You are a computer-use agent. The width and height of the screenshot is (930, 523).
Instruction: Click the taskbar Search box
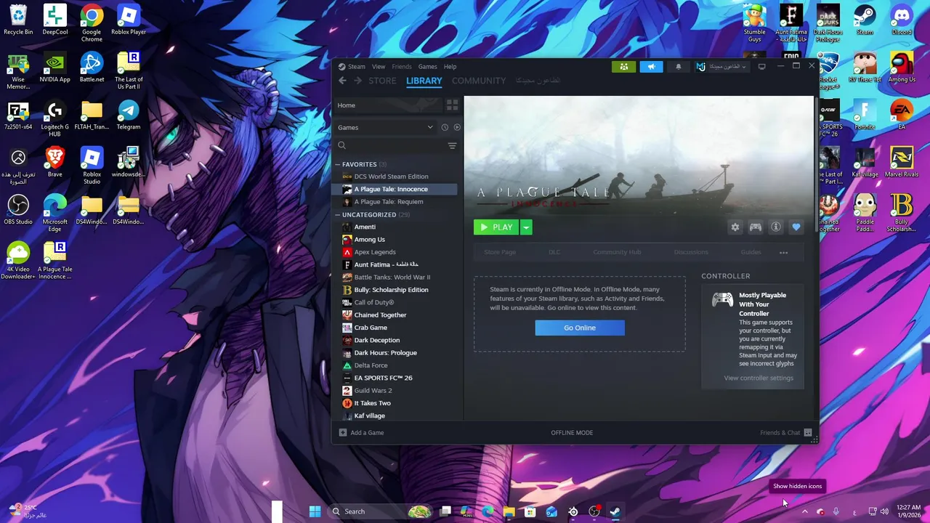point(381,511)
